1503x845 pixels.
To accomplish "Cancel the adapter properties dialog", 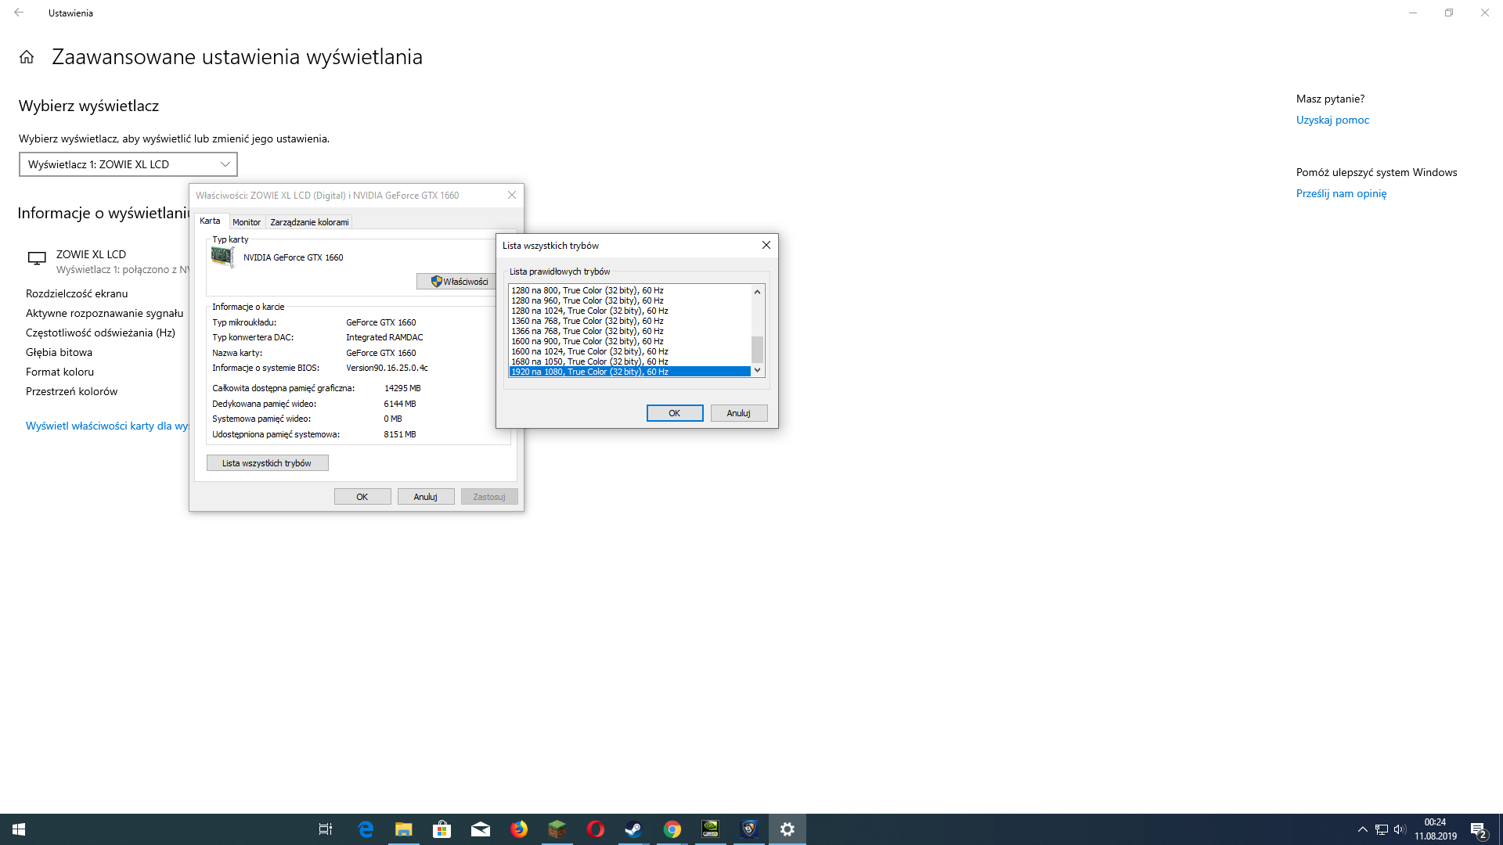I will click(426, 497).
